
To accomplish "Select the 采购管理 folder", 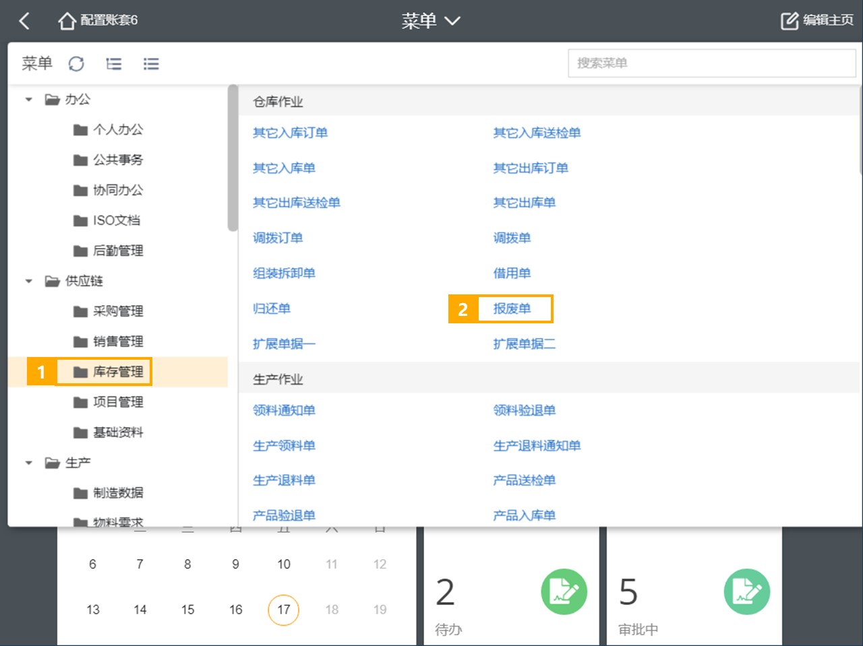I will 108,312.
